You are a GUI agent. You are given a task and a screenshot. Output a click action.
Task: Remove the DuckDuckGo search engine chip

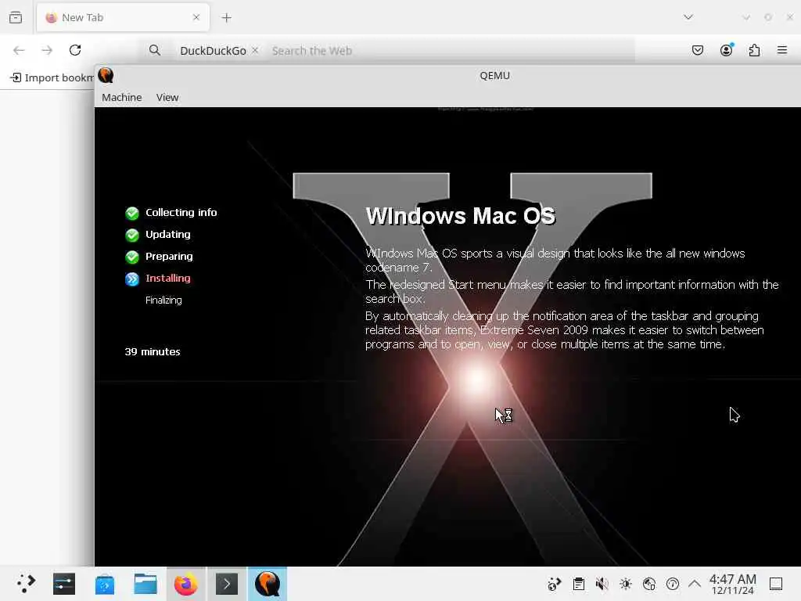[255, 50]
